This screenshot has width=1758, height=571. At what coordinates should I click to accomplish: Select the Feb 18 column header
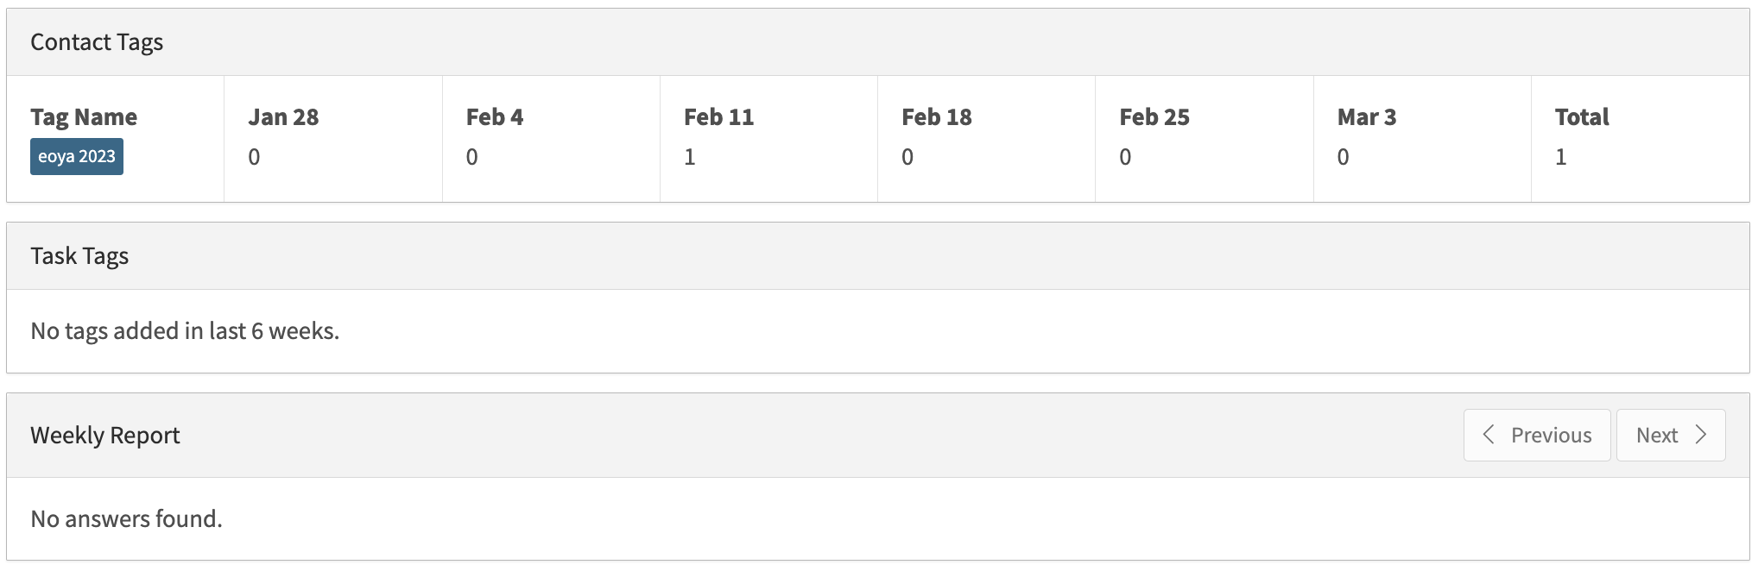937,117
